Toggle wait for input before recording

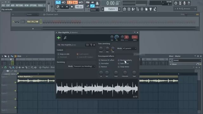[64, 2]
